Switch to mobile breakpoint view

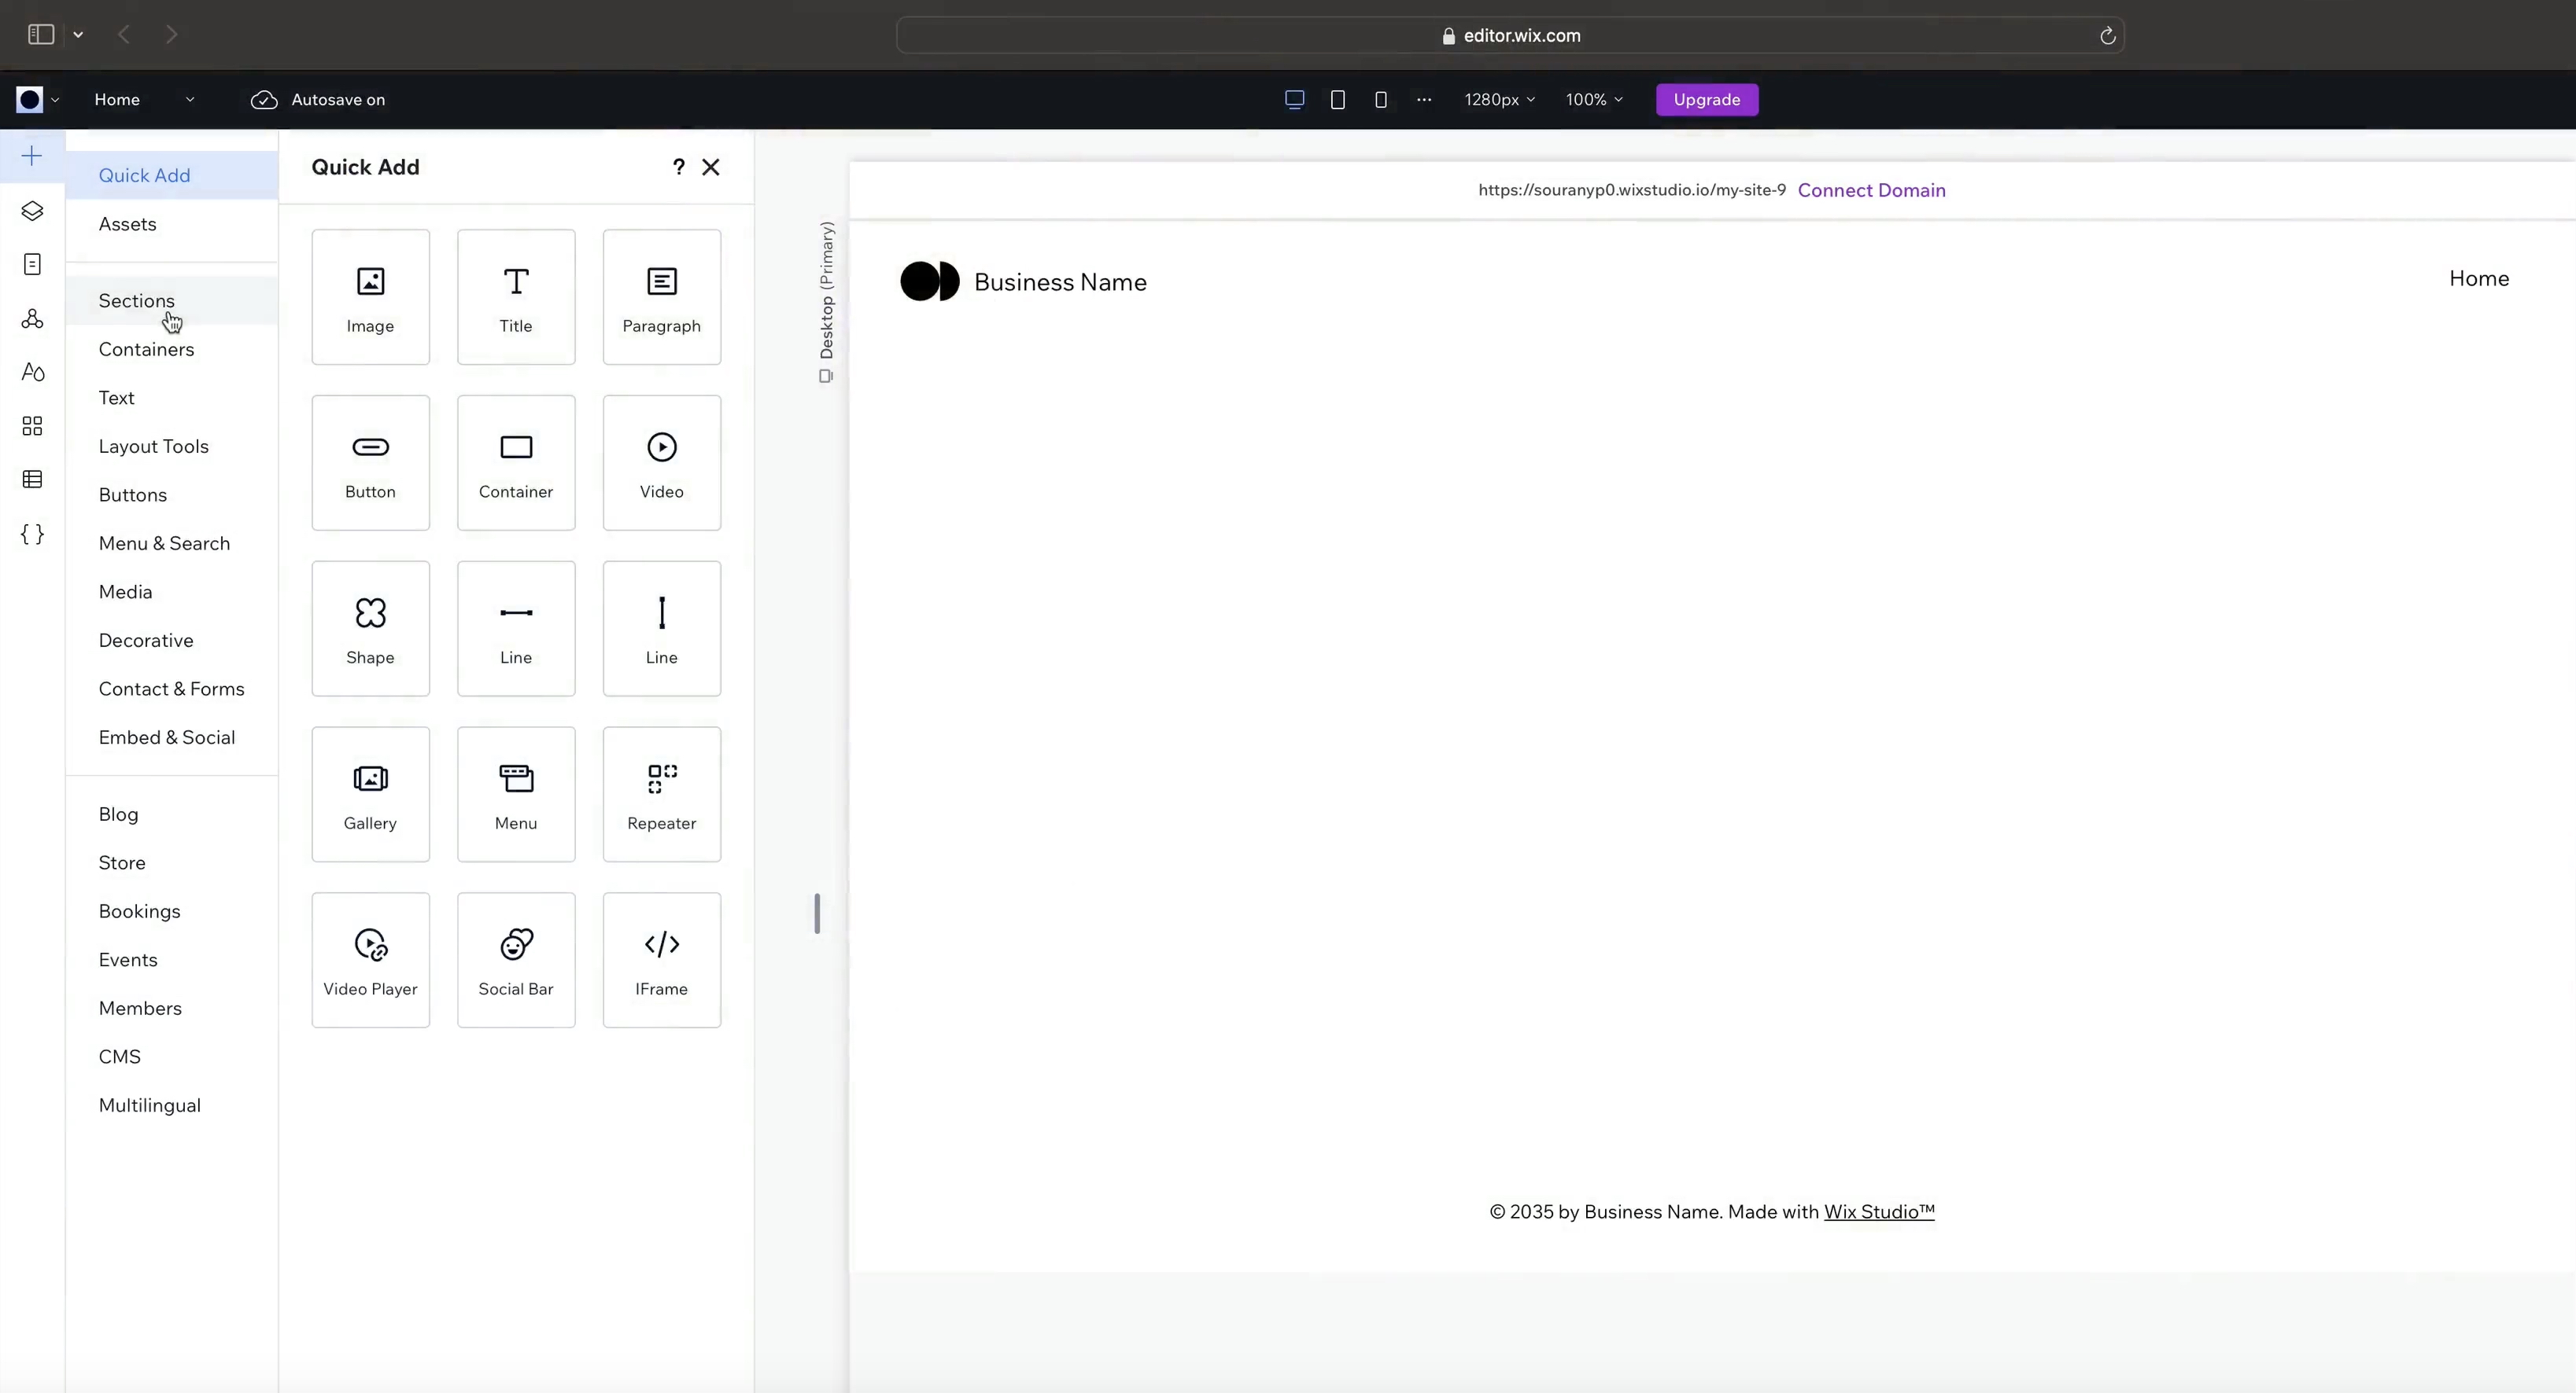point(1381,99)
